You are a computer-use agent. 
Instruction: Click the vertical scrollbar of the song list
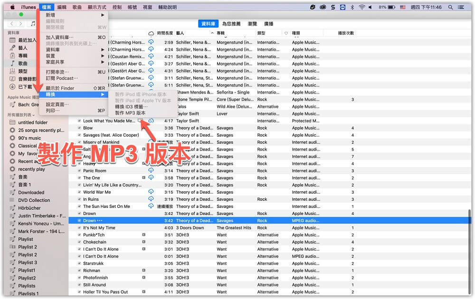470,251
